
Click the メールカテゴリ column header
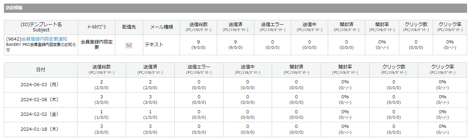[96, 27]
